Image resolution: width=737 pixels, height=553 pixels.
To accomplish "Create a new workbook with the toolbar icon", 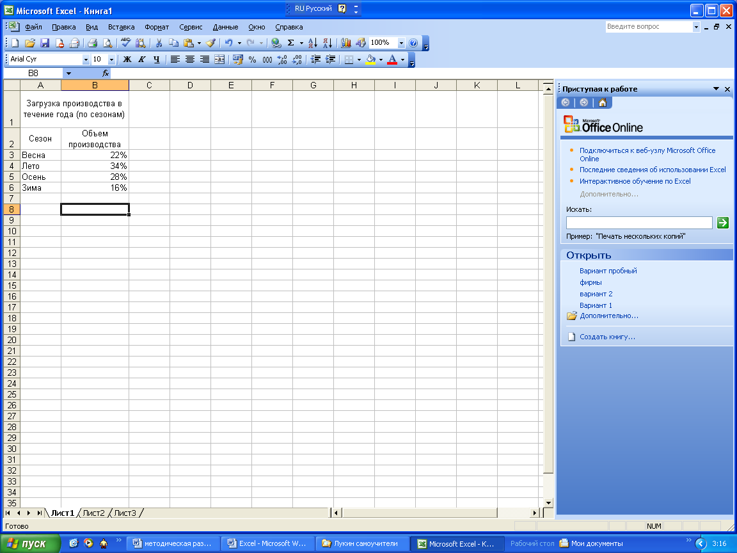I will 15,44.
